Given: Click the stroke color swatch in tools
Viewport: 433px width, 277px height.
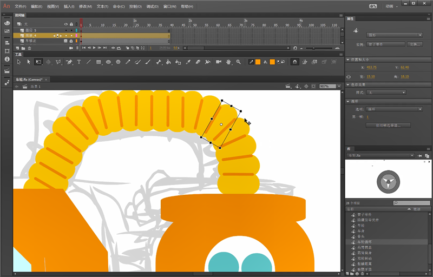Looking at the screenshot, I should pyautogui.click(x=258, y=62).
